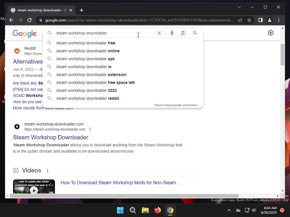Screen dimensions: 290x217
Task: Open options for steam-workshop-downloader.com result
Action: click(x=90, y=129)
